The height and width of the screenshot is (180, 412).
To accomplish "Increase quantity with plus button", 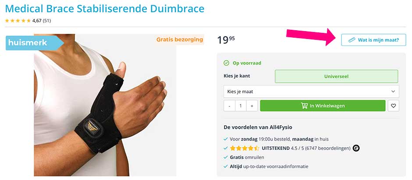I will 252,106.
